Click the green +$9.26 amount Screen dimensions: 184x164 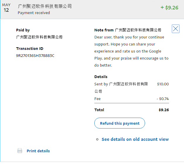169,8
